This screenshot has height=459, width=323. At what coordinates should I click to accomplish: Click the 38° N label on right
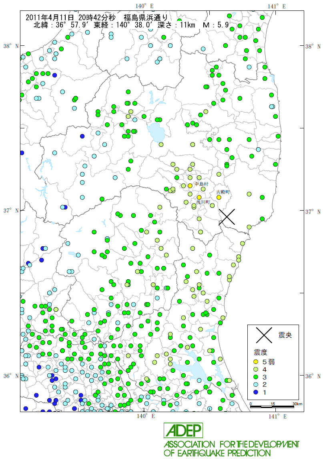(313, 47)
